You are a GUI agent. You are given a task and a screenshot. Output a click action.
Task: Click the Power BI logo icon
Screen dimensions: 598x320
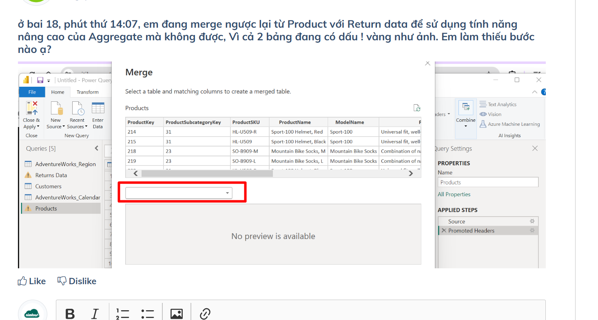27,80
